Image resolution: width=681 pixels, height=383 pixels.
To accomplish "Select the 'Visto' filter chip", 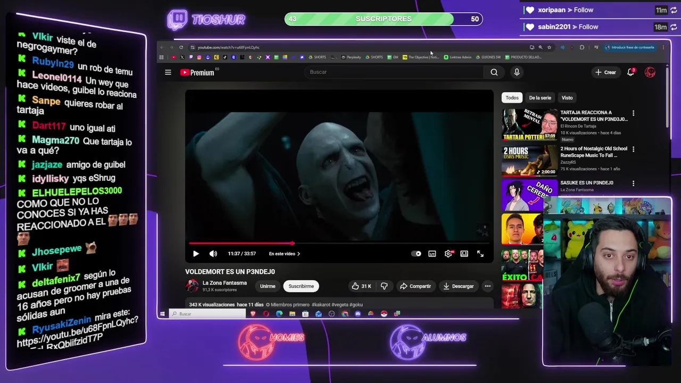I will point(567,98).
